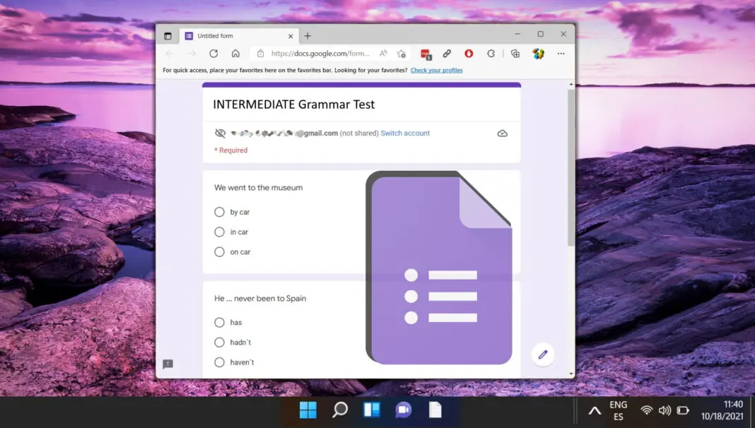Viewport: 755px width, 428px height.
Task: Choose the "hadn't" radio option
Action: (219, 342)
